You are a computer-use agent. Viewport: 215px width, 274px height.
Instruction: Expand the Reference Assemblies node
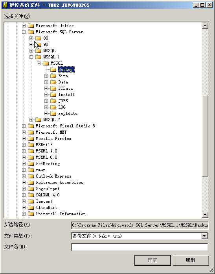24,182
